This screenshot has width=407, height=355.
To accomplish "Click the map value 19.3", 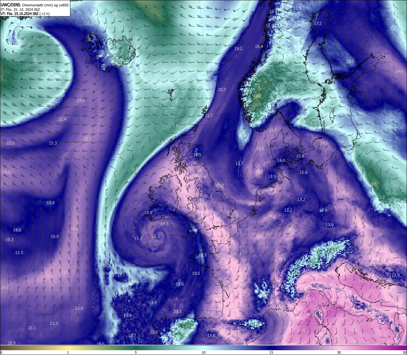I will tap(9, 239).
